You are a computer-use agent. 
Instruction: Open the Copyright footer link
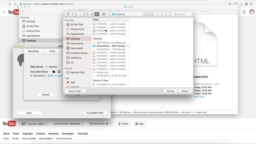[28, 134]
